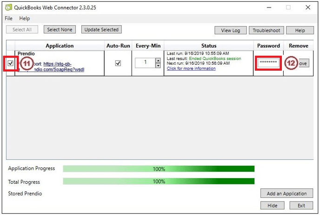Increase Every-Min with the up arrow
The height and width of the screenshot is (215, 320).
pos(158,60)
